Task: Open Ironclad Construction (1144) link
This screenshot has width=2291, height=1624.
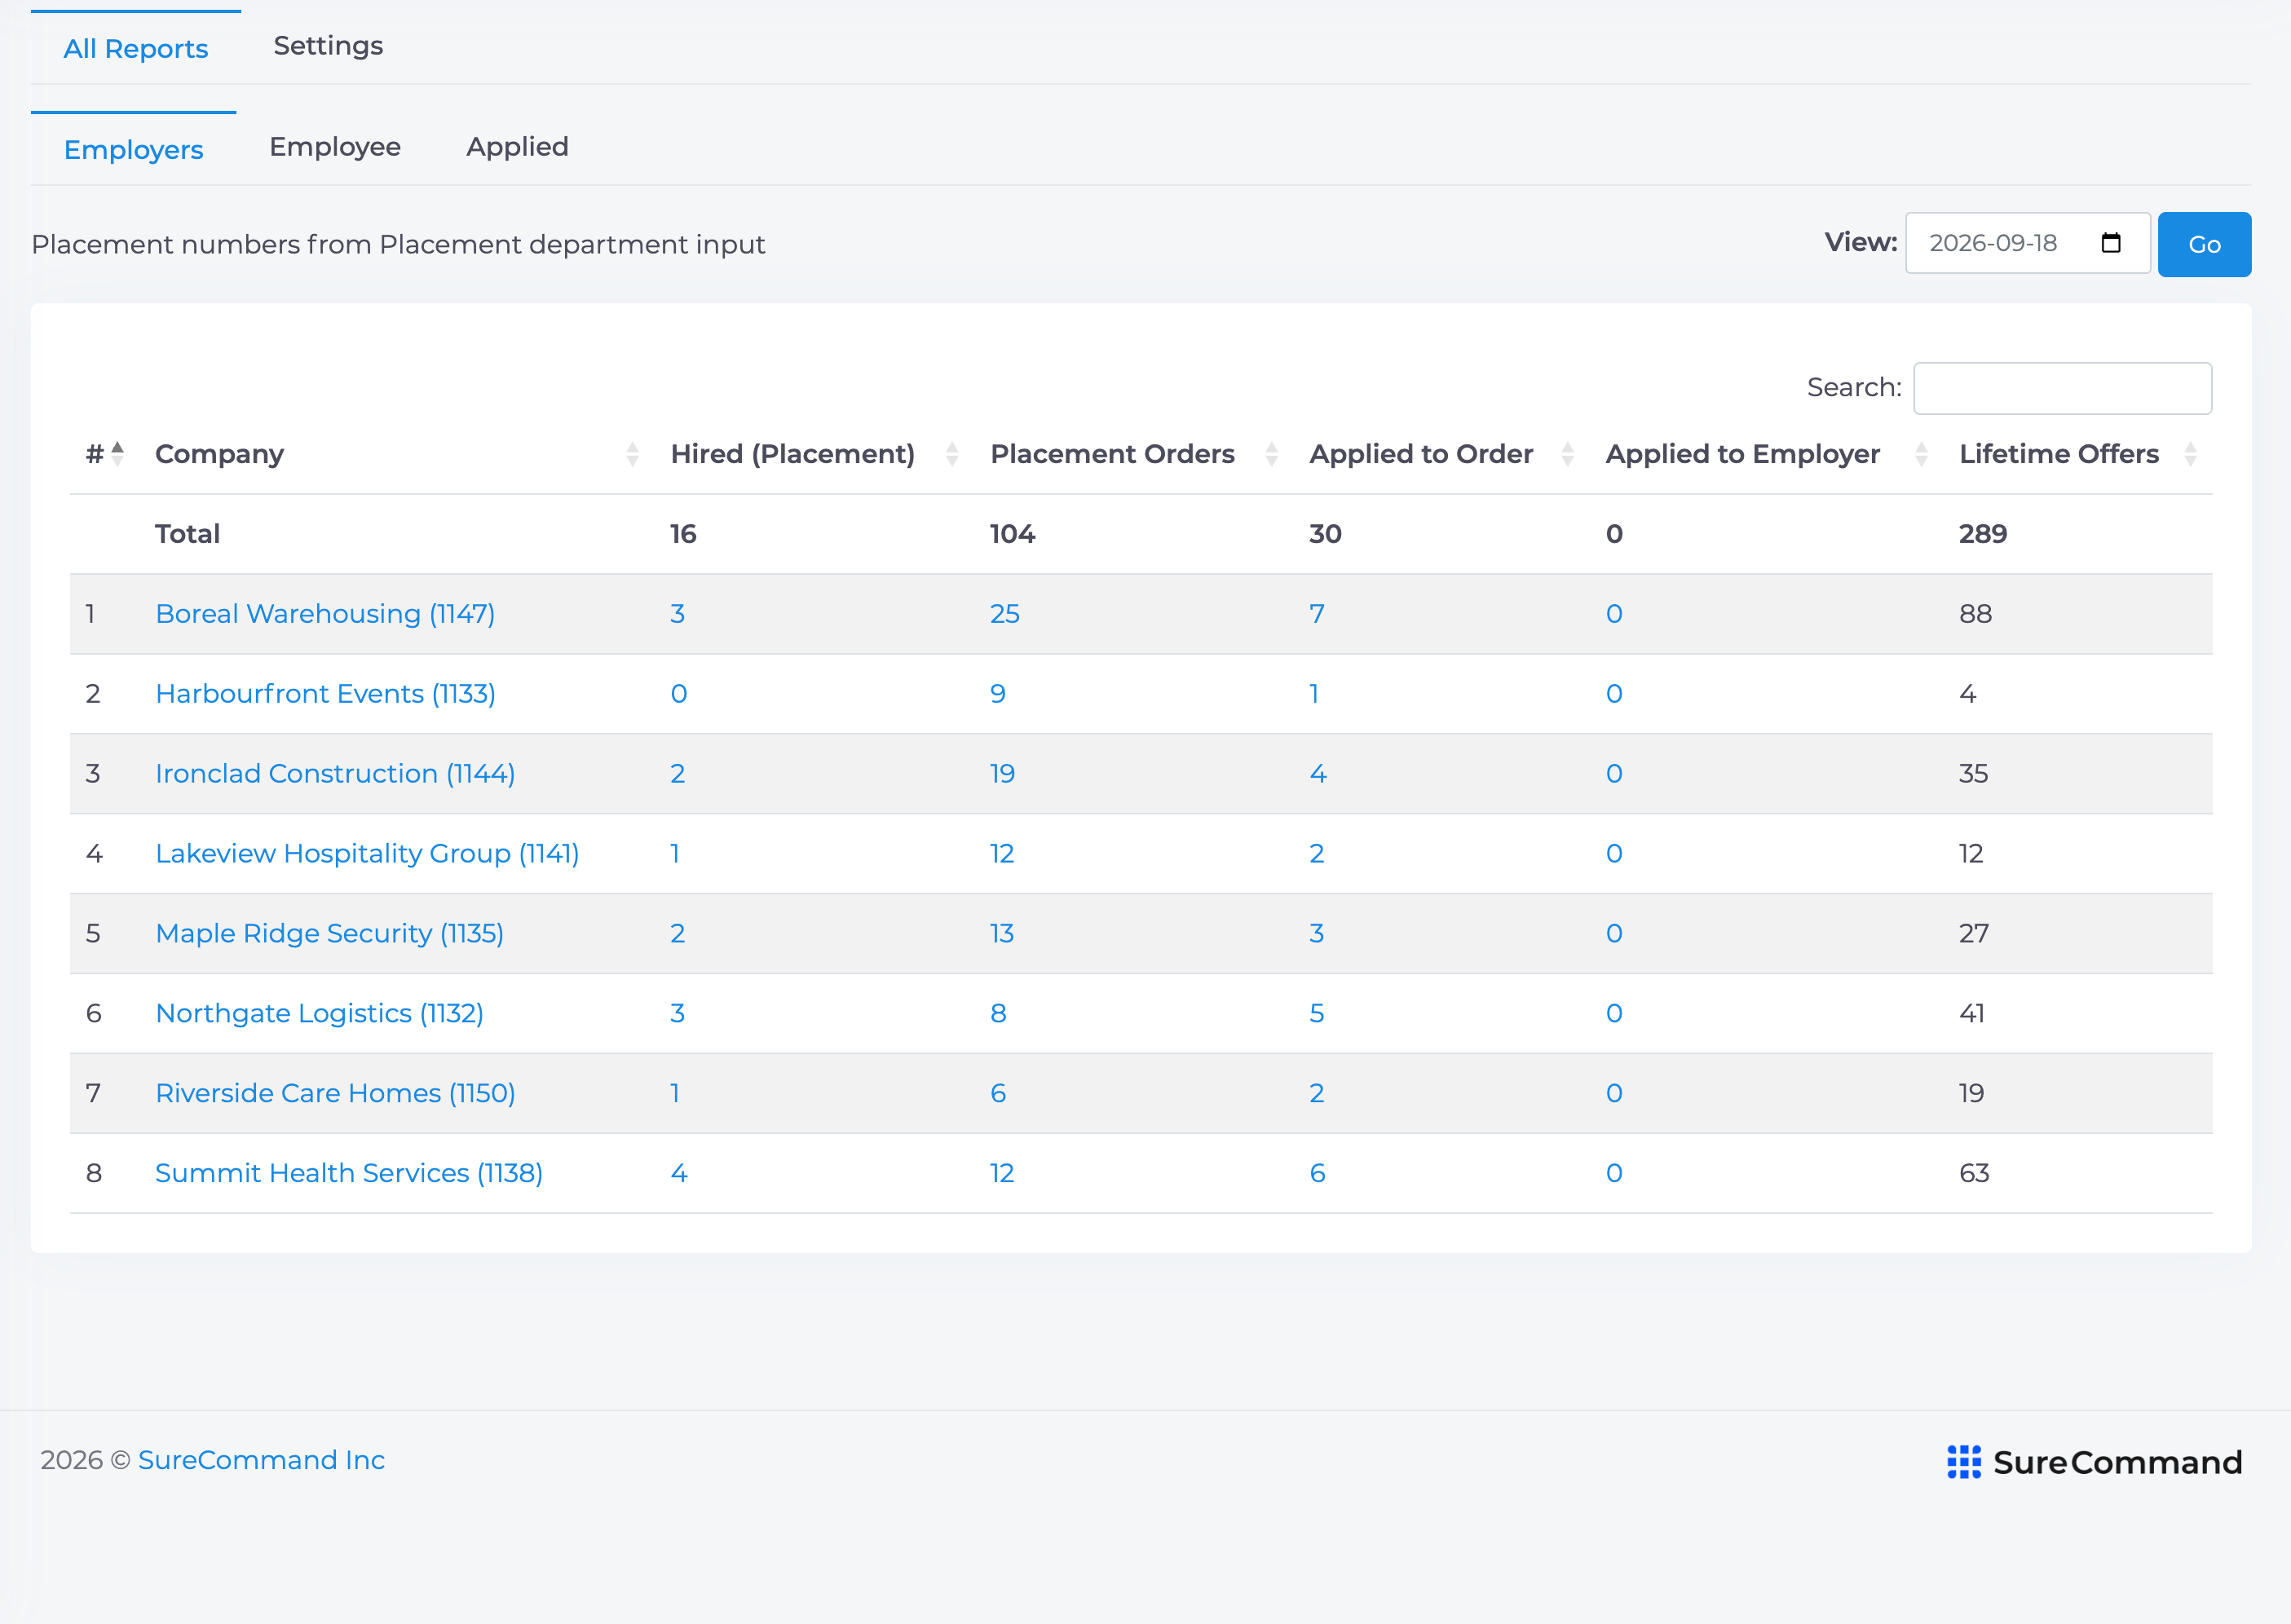Action: coord(335,774)
